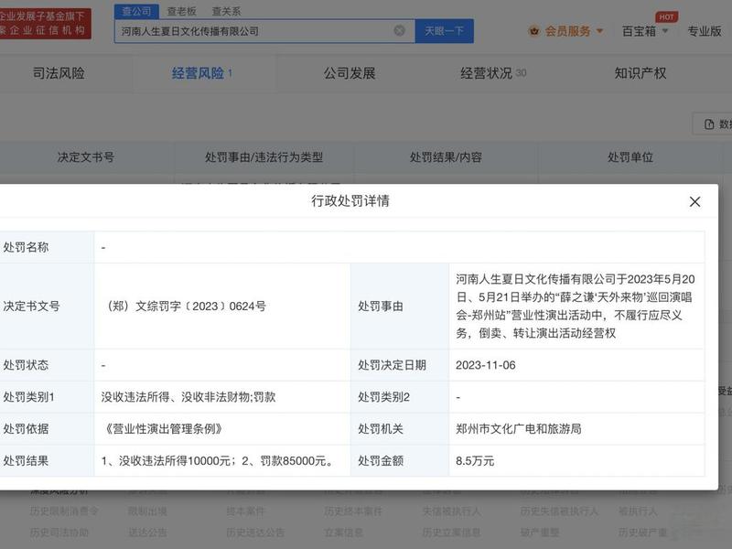This screenshot has width=732, height=549.
Task: Switch to the 查老板 search tab
Action: pos(182,11)
